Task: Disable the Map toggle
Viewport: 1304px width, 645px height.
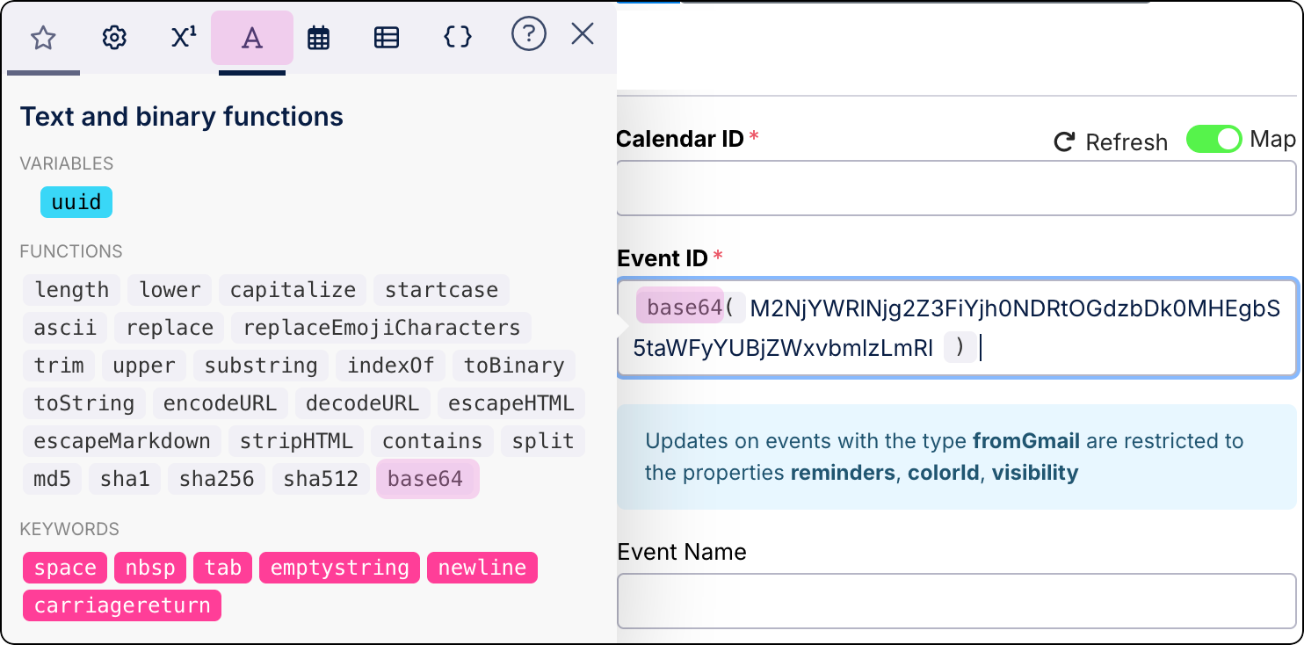Action: [x=1214, y=139]
